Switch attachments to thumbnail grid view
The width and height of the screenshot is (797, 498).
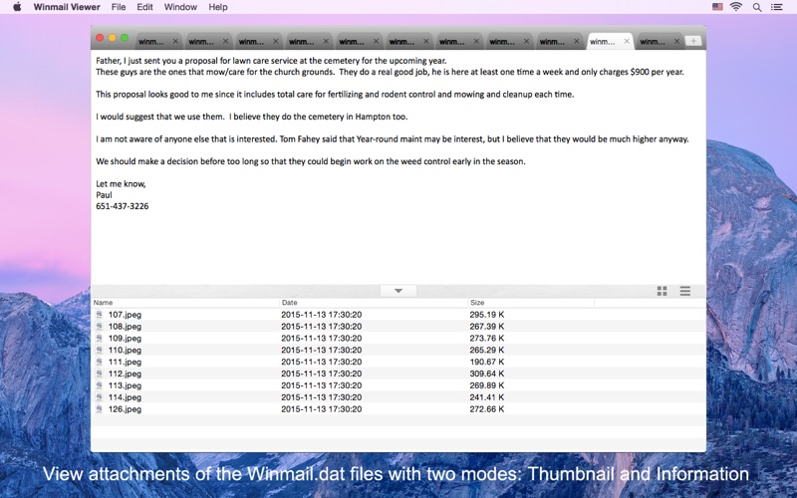click(x=662, y=291)
